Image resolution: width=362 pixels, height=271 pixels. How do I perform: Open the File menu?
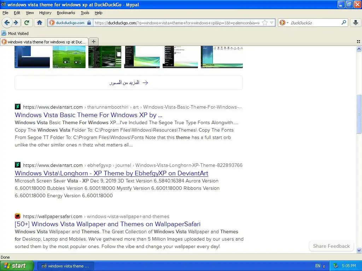[x=5, y=13]
